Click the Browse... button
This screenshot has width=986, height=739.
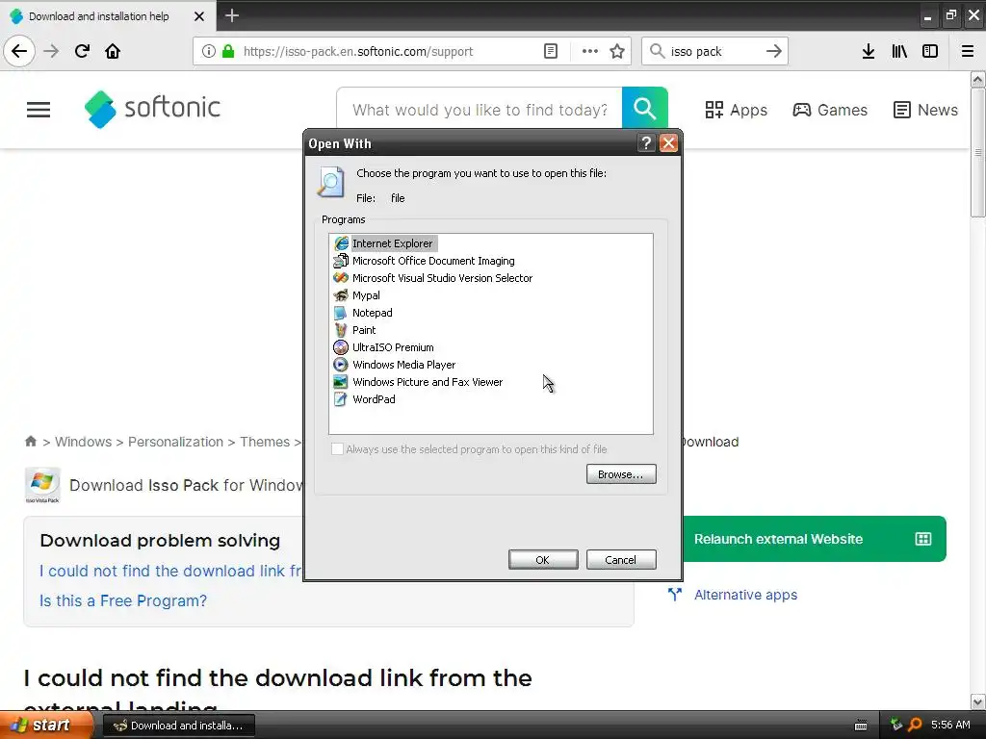[x=621, y=474]
